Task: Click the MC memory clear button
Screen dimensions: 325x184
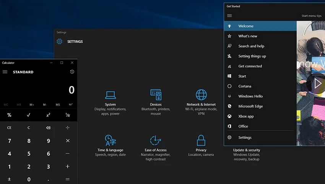Action: click(x=6, y=105)
